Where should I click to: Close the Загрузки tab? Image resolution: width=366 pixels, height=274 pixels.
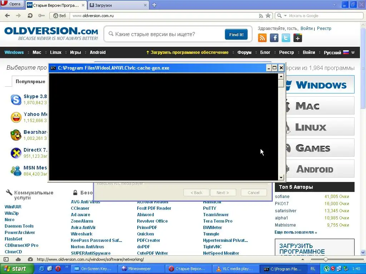[x=145, y=5]
